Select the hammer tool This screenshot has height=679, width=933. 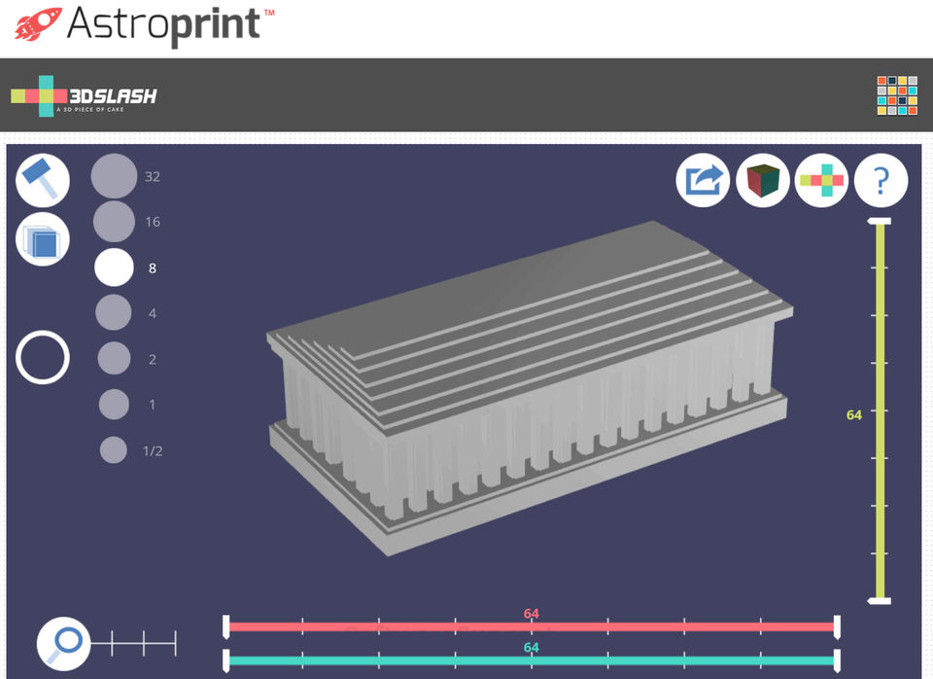pos(42,181)
